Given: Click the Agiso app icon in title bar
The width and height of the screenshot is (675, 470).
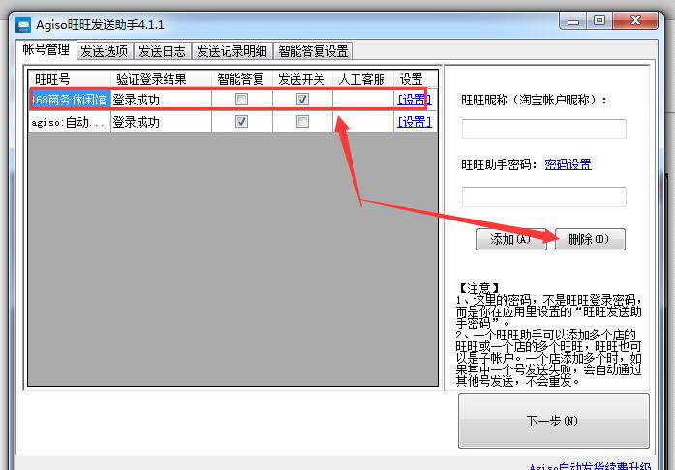Looking at the screenshot, I should point(23,25).
